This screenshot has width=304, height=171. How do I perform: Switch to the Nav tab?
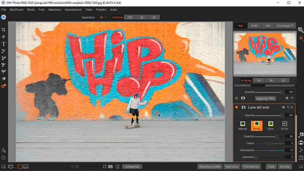click(241, 25)
